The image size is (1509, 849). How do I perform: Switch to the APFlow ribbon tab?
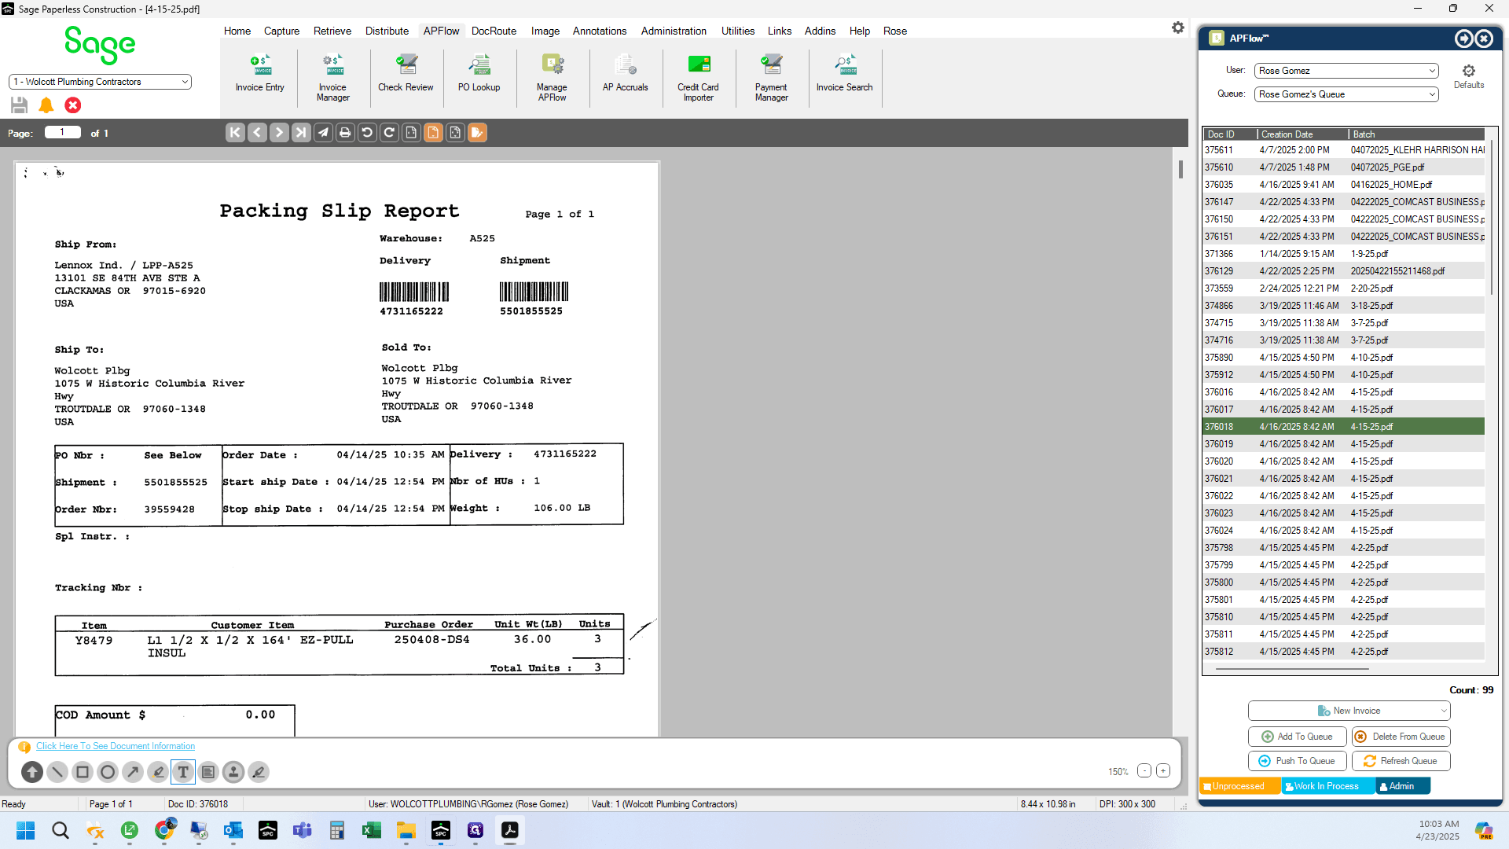(x=441, y=31)
